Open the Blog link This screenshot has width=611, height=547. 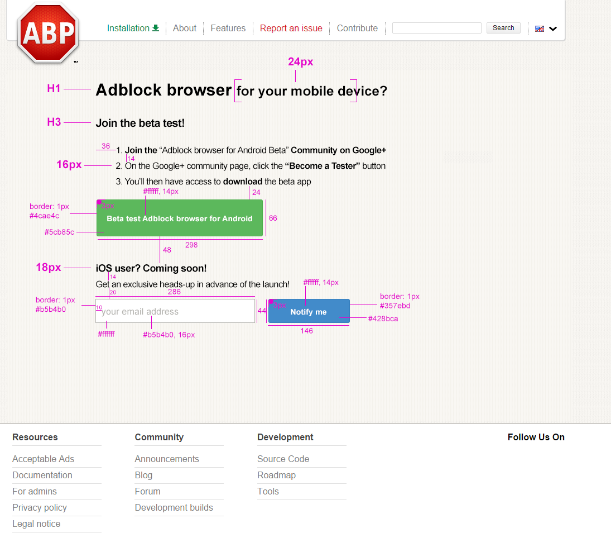tap(144, 475)
